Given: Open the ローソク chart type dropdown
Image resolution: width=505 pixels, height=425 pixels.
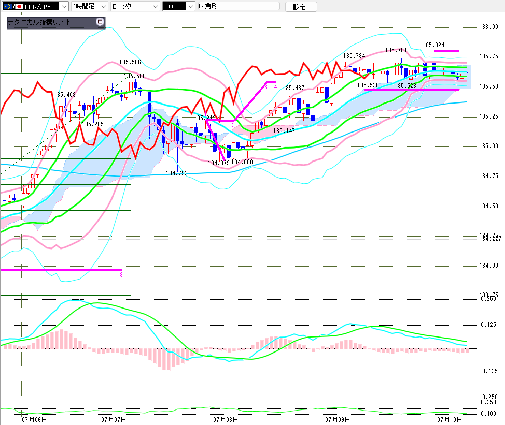Looking at the screenshot, I should click(x=135, y=6).
